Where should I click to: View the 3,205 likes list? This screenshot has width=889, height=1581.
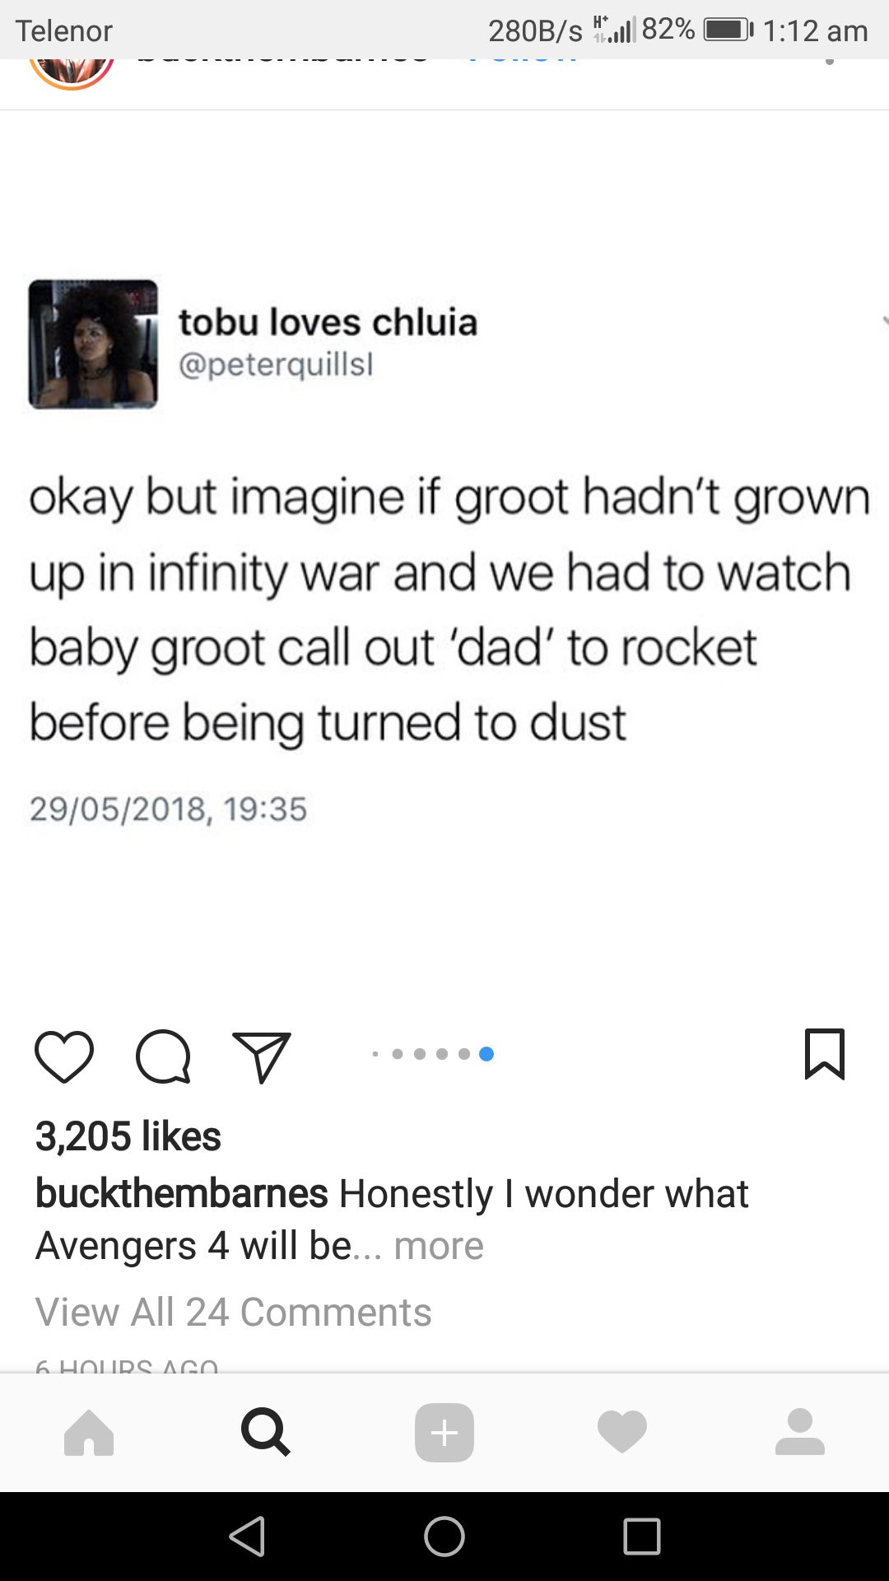[128, 1136]
